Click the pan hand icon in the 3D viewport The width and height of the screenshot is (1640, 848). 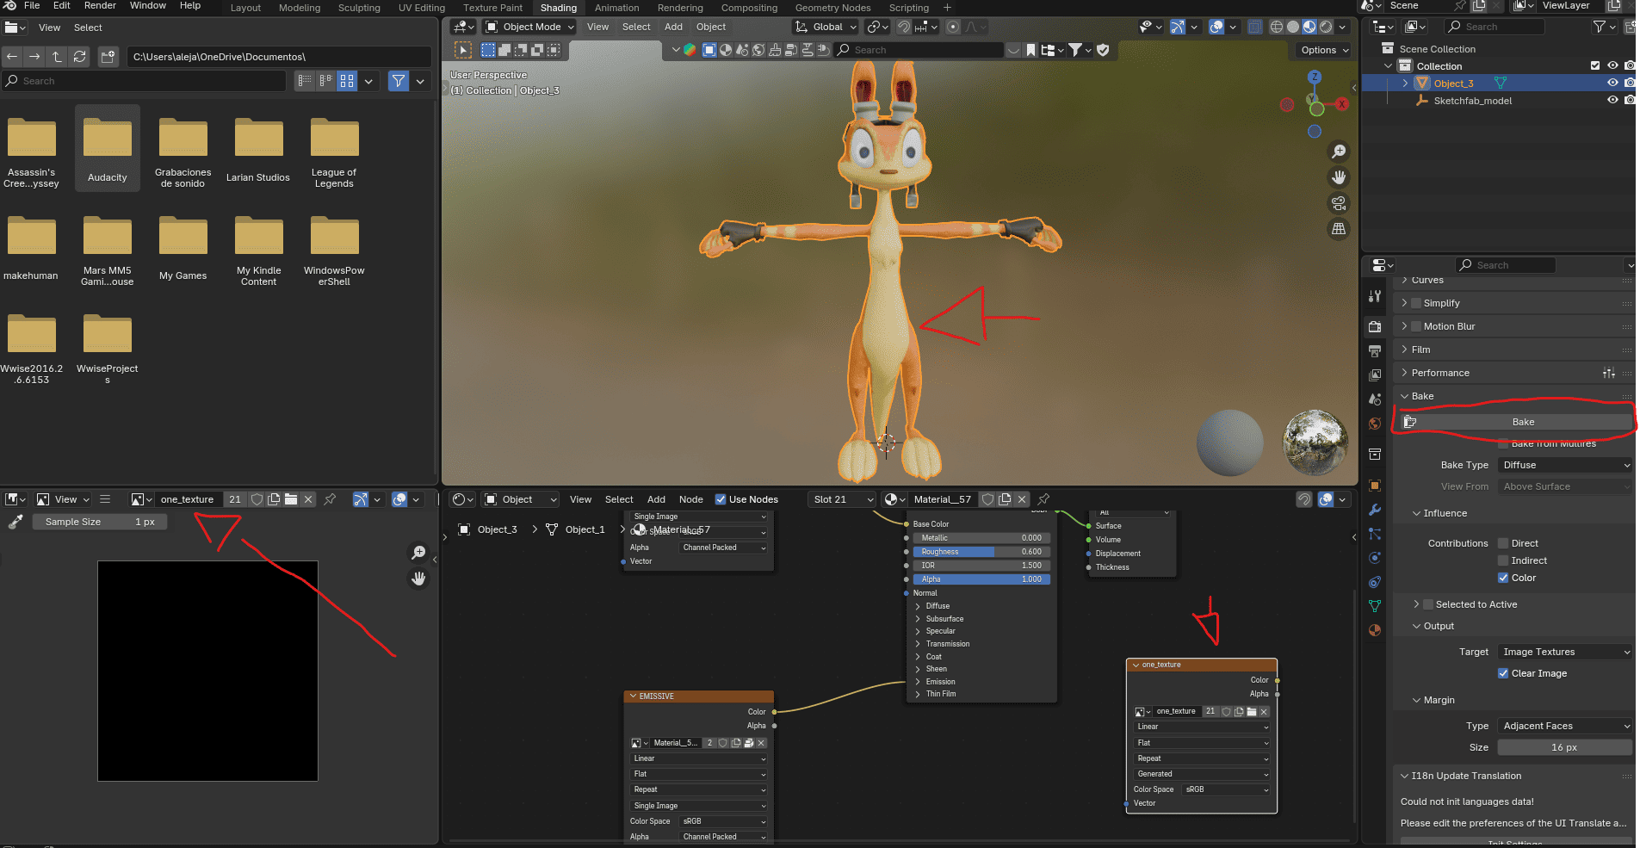1339,177
